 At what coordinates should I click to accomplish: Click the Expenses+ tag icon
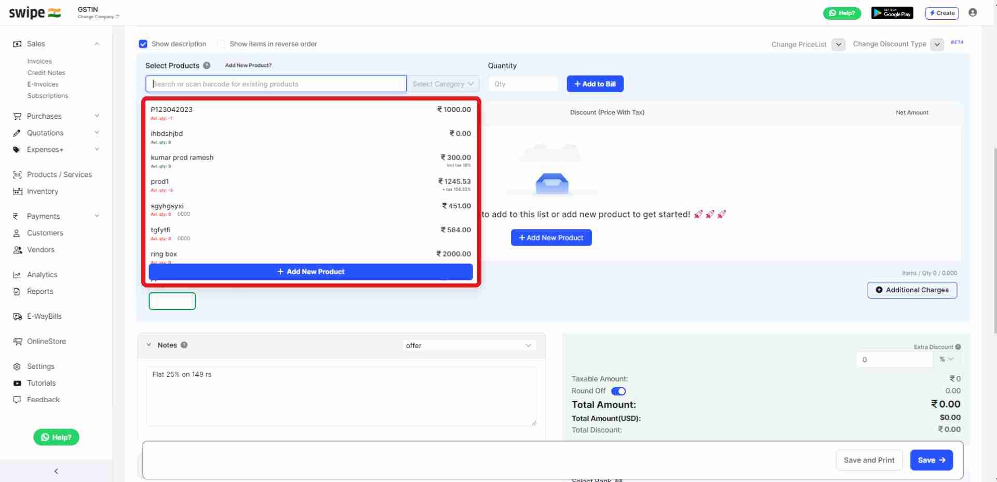click(x=17, y=150)
